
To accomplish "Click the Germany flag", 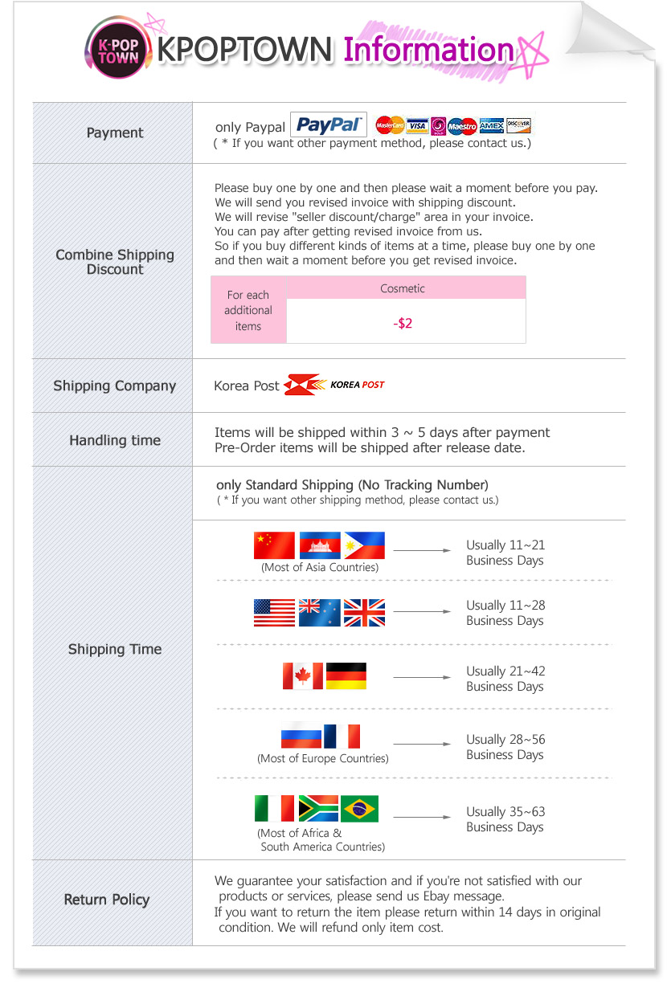I will [346, 676].
